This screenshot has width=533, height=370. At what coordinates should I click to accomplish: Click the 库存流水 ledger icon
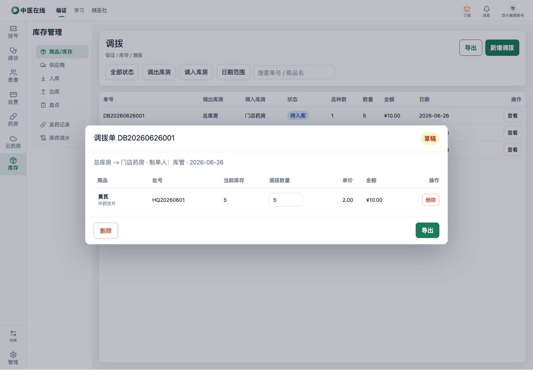click(x=43, y=138)
